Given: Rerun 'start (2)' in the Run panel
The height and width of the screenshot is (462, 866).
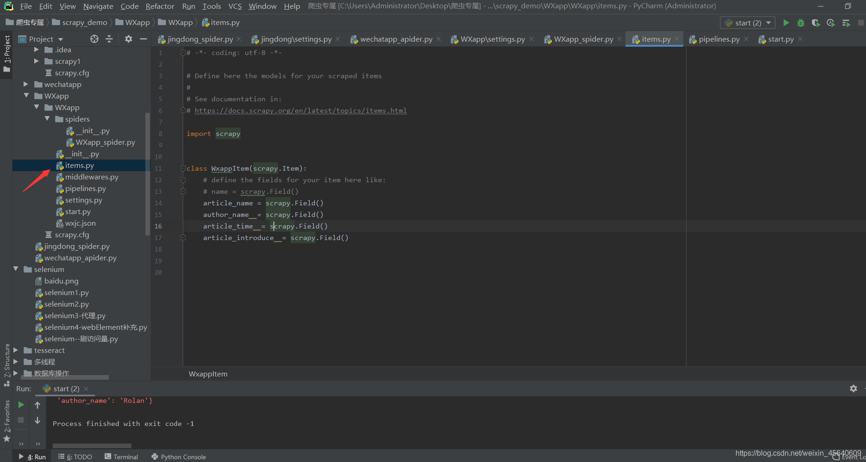Looking at the screenshot, I should tap(21, 405).
